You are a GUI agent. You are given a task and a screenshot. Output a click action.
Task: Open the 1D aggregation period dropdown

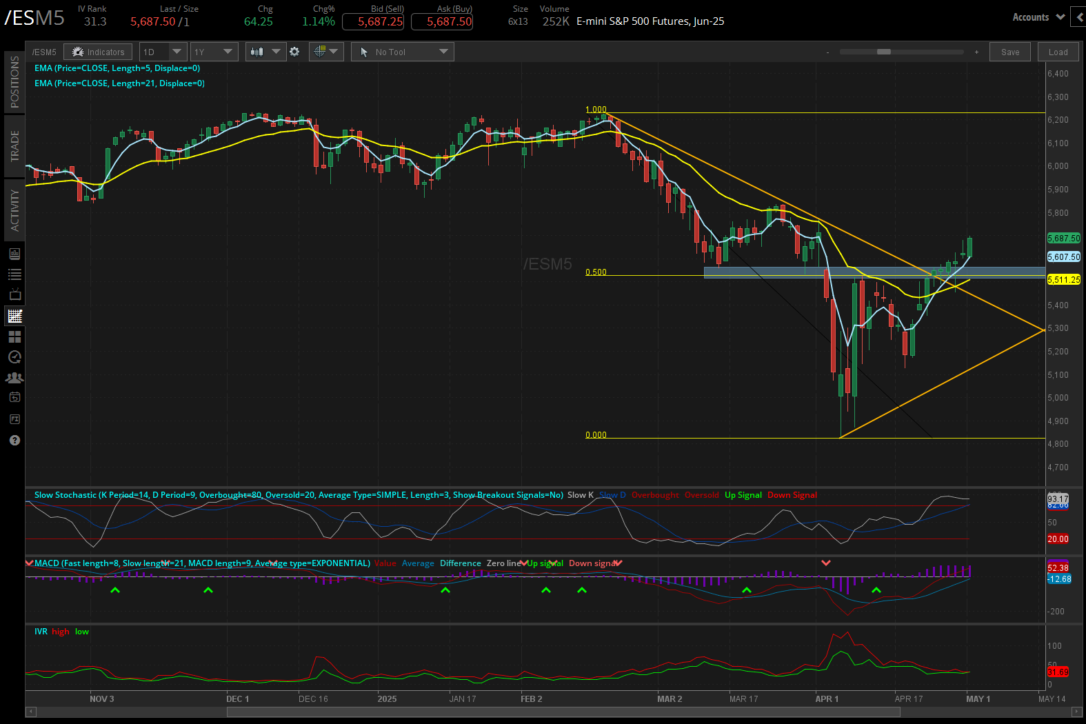(x=163, y=52)
